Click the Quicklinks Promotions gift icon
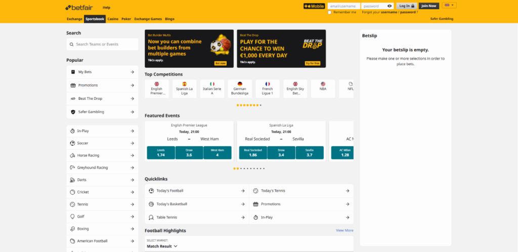The height and width of the screenshot is (252, 518). (x=255, y=204)
